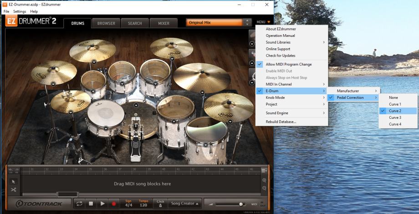Viewport: 419px width, 214px height.
Task: Toggle the loop playback button
Action: pos(79,204)
